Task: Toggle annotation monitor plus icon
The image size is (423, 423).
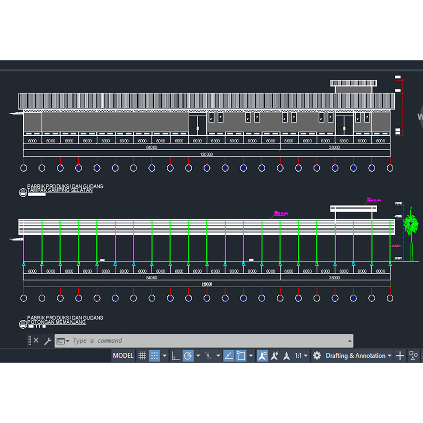Action: click(x=400, y=355)
